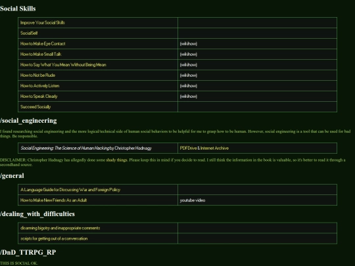
Task: Click the PDFDrive link
Action: coord(189,148)
